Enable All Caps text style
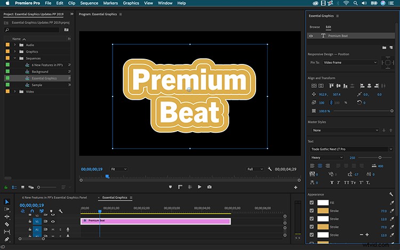Viewport: 400px width, 250px height. [x=346, y=182]
